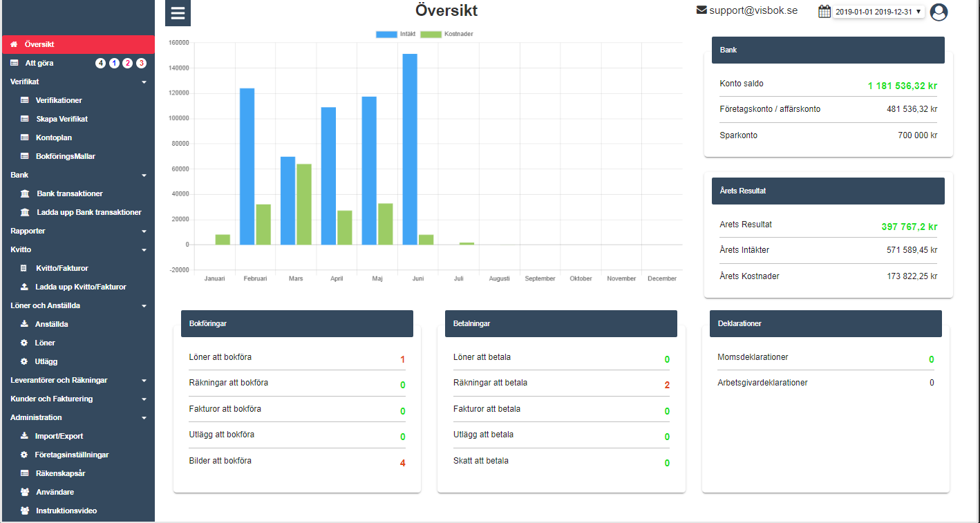Click the gear icon beside Löner

tap(25, 343)
